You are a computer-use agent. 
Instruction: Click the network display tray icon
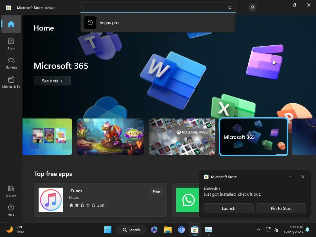(268, 230)
